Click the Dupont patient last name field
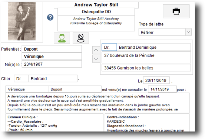 pyautogui.click(x=52, y=49)
